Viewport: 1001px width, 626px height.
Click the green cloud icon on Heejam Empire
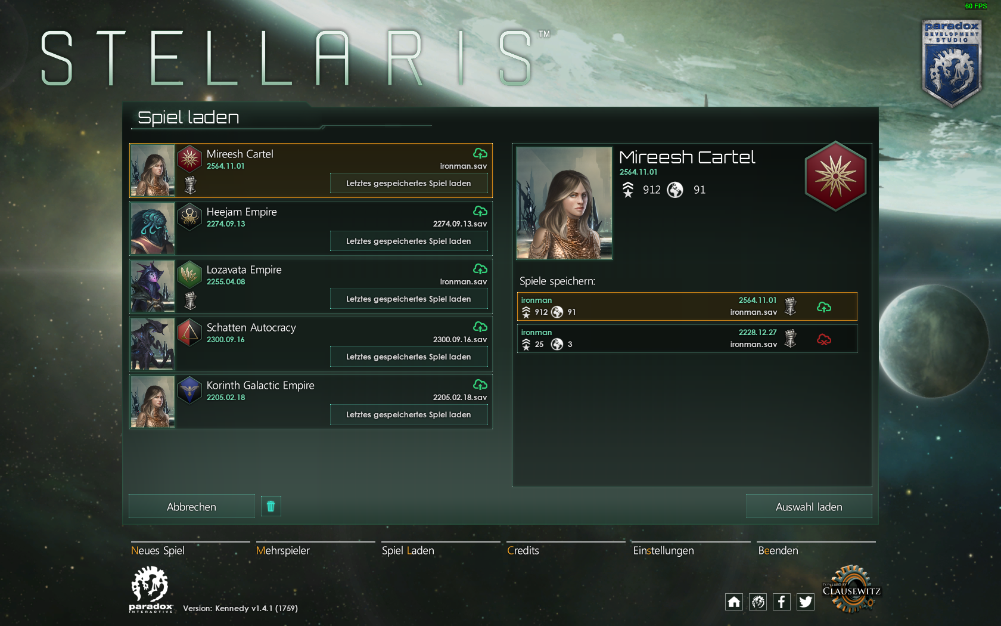pos(480,211)
